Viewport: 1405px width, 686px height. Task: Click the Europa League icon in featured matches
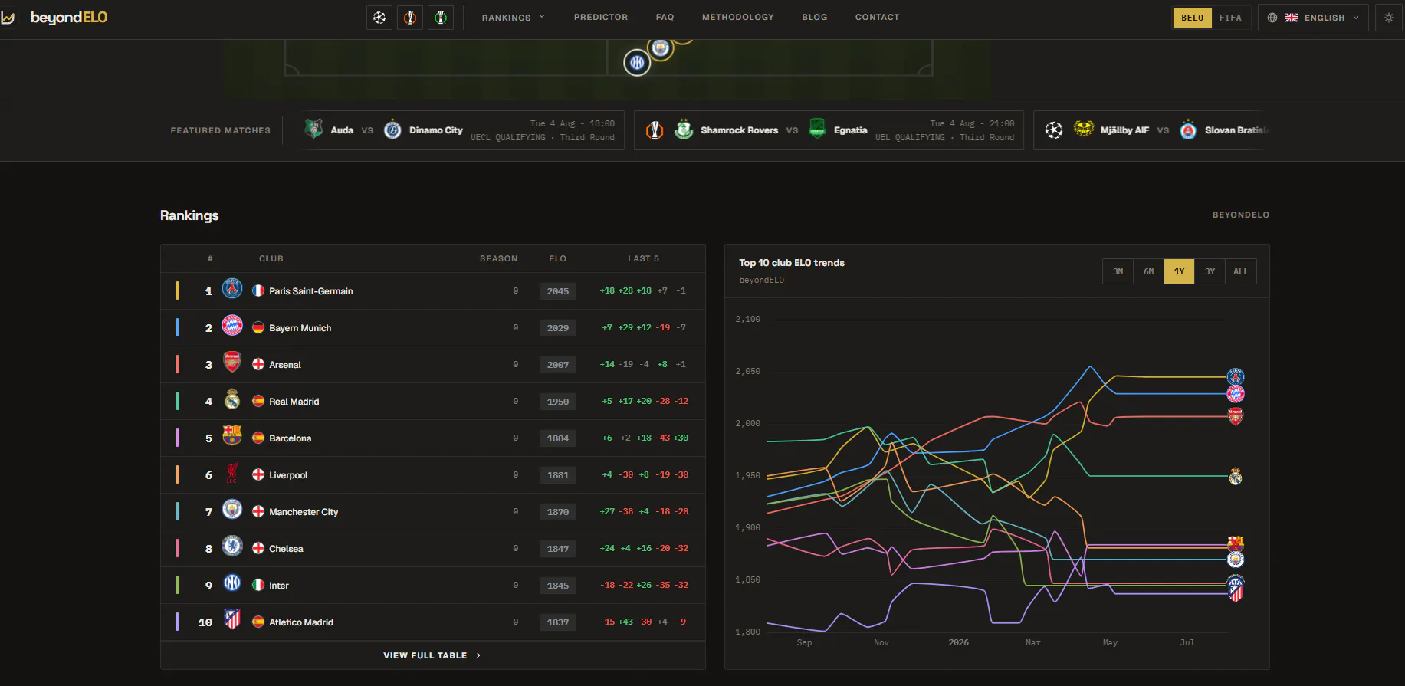655,130
